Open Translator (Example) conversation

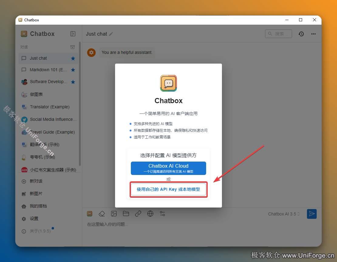point(49,107)
